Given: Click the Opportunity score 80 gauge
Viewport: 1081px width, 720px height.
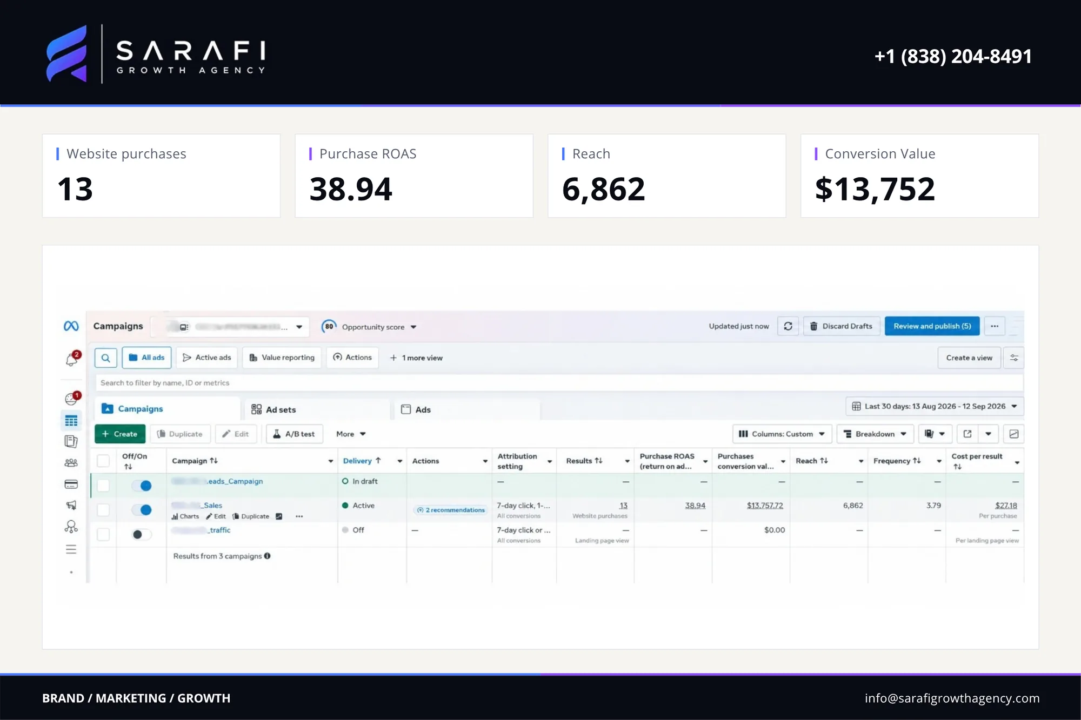Looking at the screenshot, I should (329, 326).
